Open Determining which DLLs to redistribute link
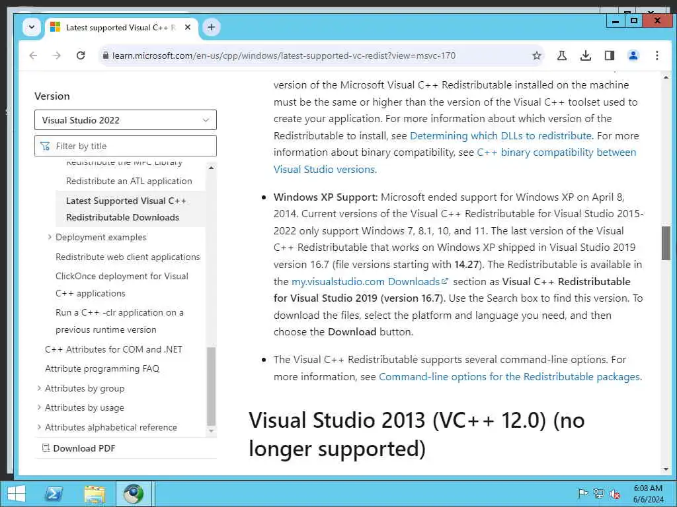Screen dimensions: 677x507 pos(500,136)
